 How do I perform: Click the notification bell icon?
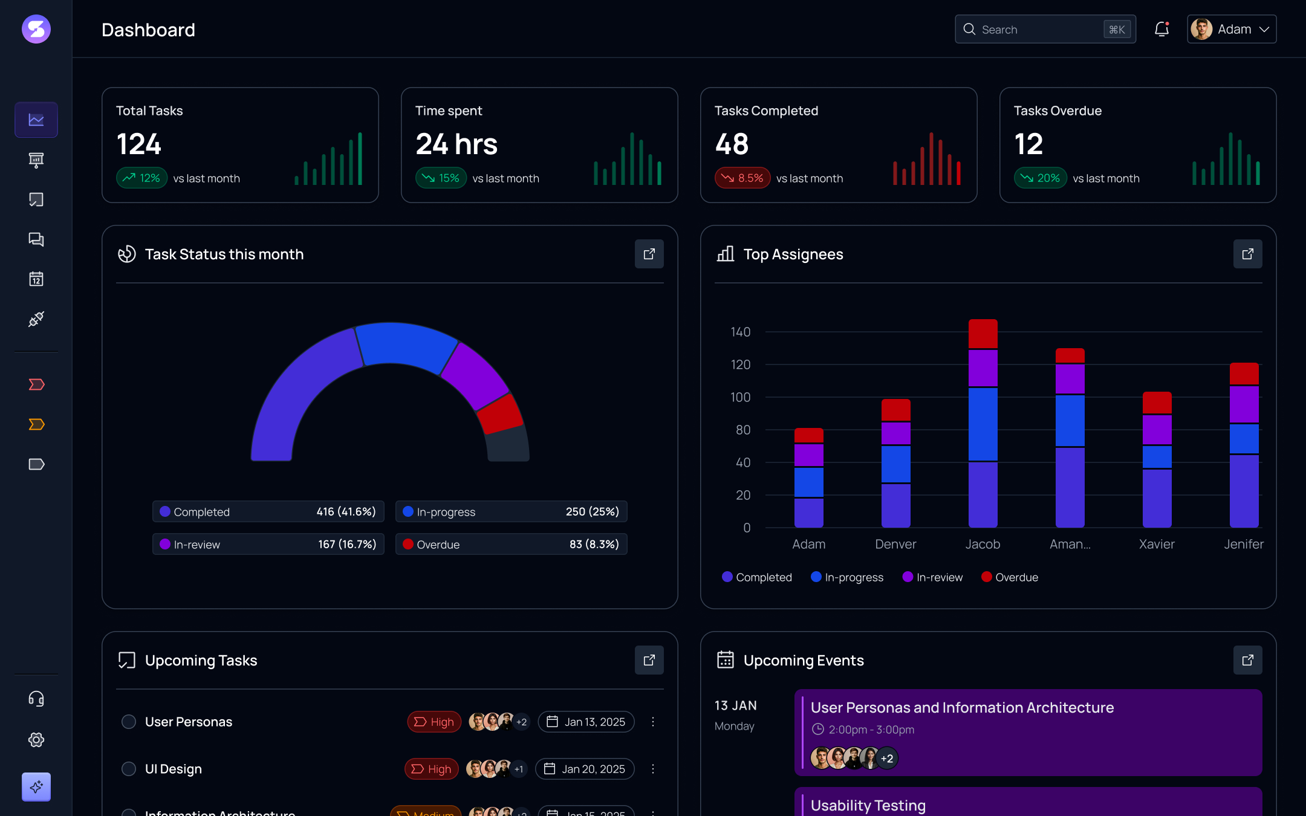point(1161,29)
